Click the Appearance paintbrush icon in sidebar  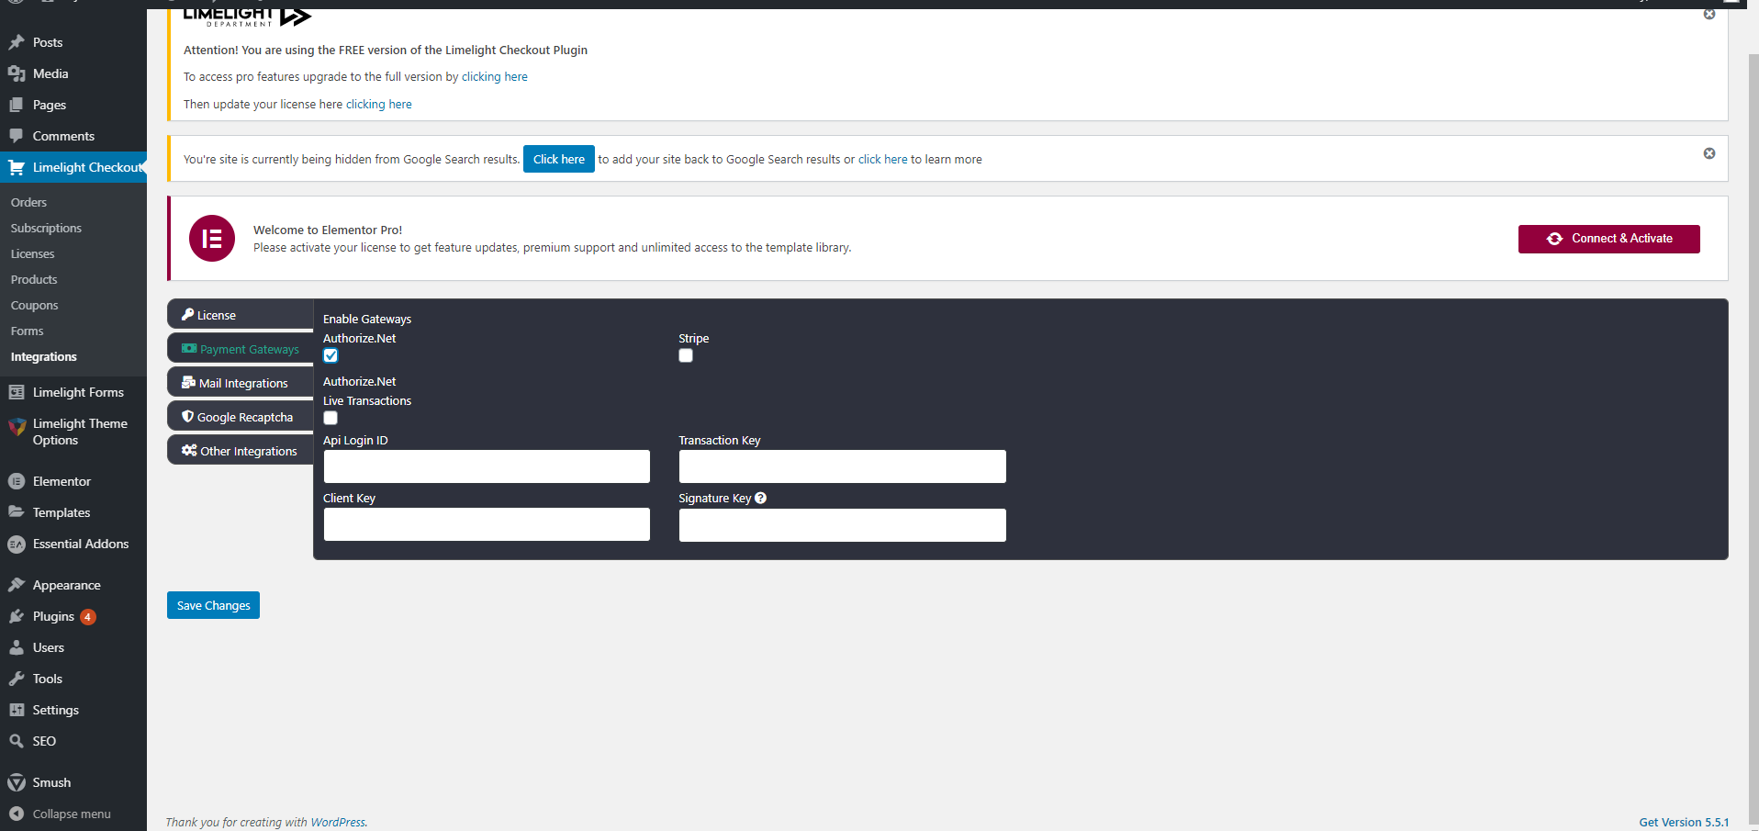[17, 585]
